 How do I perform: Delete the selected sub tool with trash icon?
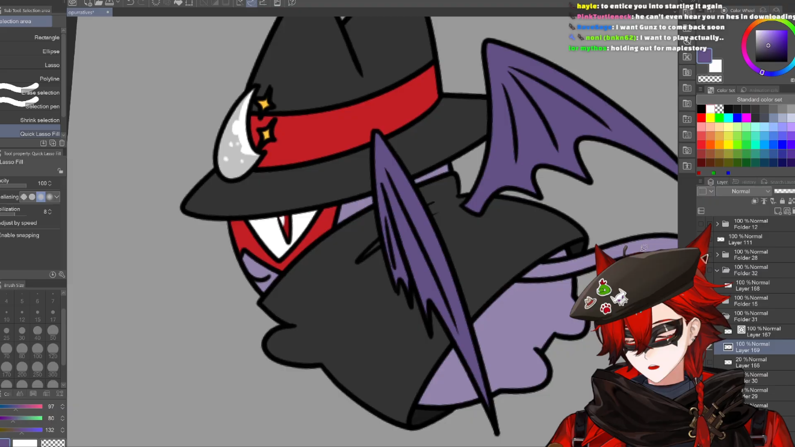point(61,143)
